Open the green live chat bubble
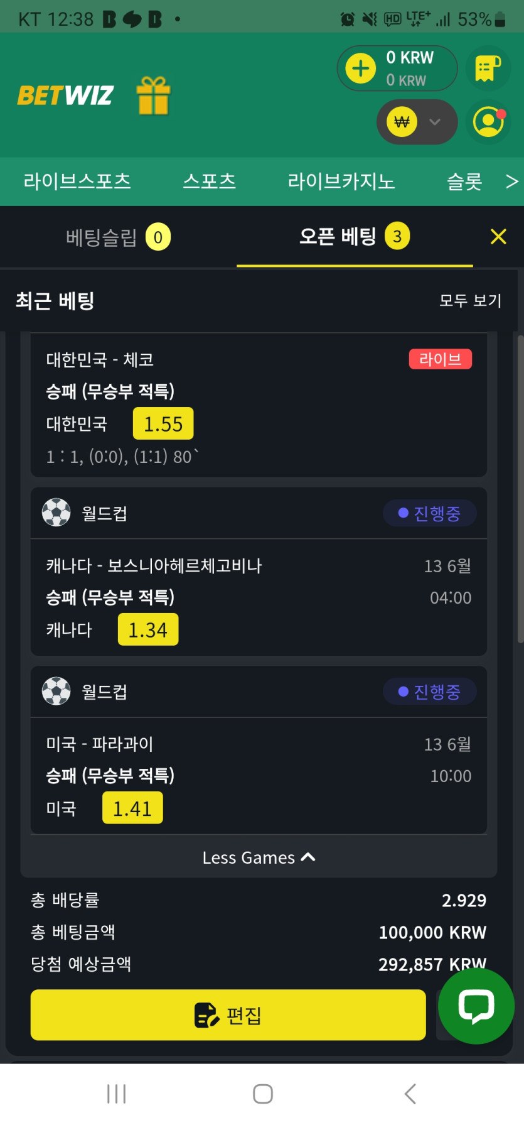 [476, 1006]
